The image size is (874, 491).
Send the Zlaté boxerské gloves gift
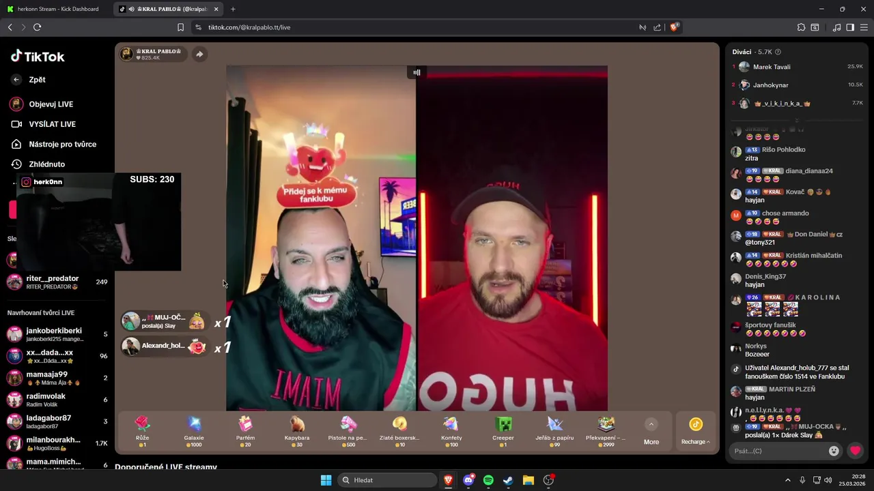click(400, 431)
